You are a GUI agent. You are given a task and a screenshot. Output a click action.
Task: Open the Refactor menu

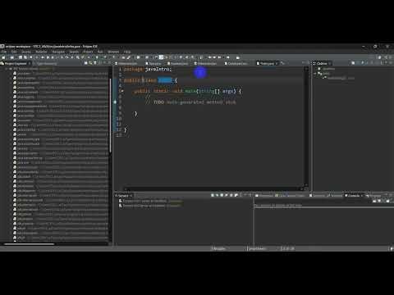[41, 52]
